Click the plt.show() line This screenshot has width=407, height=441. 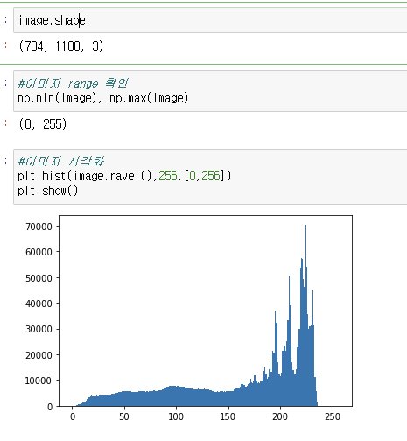tap(48, 191)
